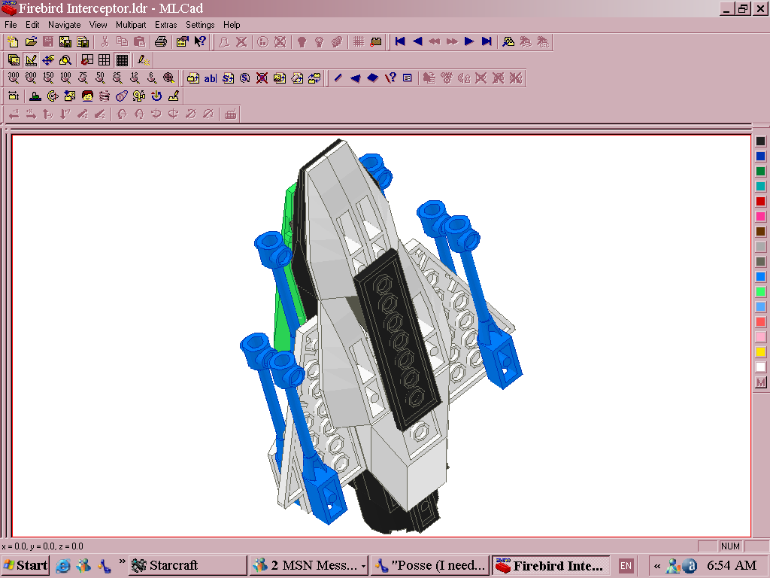Create a new model file
The width and height of the screenshot is (770, 578).
click(x=14, y=42)
